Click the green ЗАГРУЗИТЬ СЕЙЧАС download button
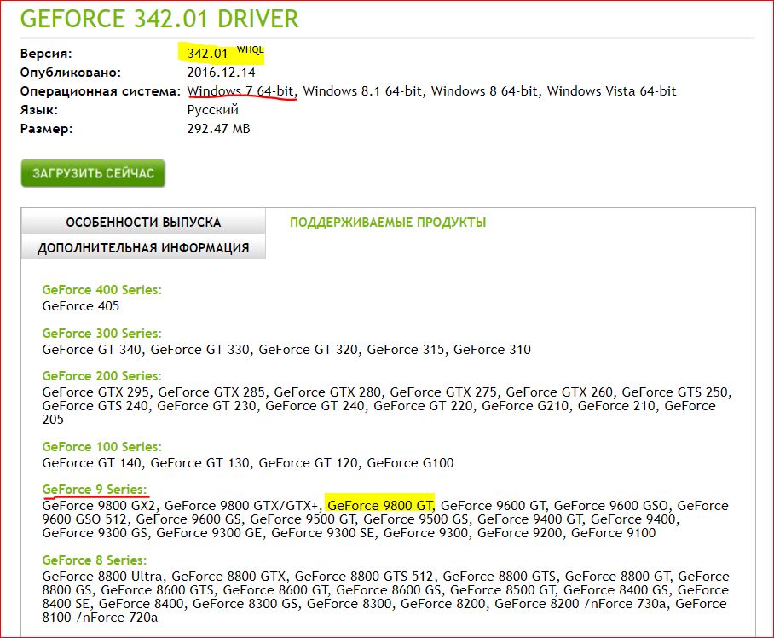774x638 pixels. pyautogui.click(x=93, y=173)
